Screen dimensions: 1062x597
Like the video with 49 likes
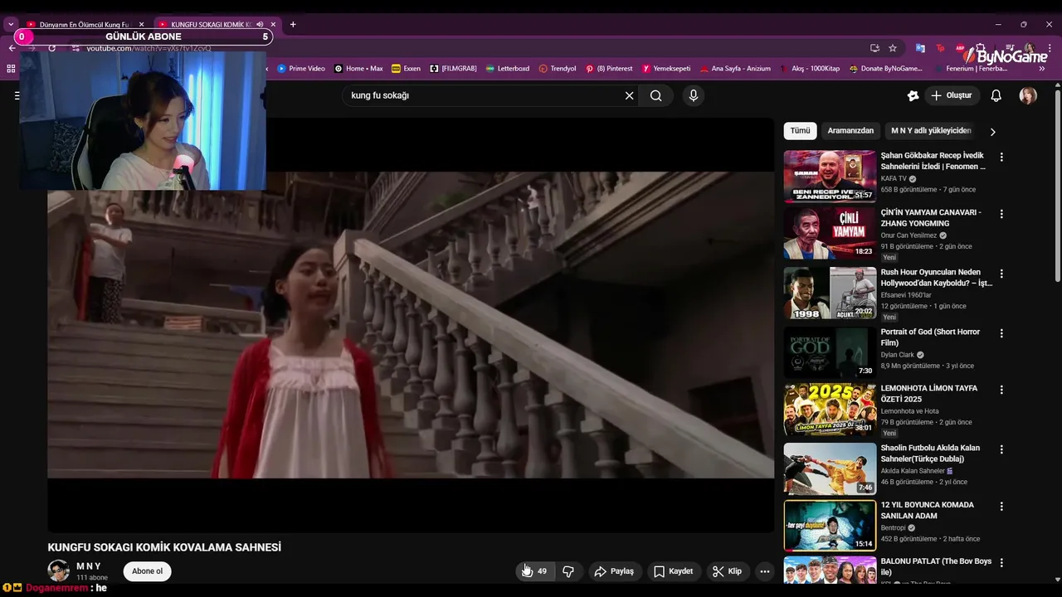(x=534, y=571)
